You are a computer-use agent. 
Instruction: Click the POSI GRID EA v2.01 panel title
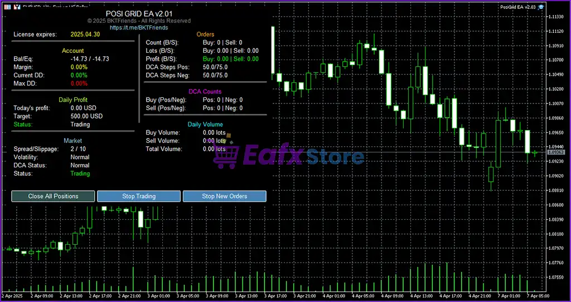138,13
